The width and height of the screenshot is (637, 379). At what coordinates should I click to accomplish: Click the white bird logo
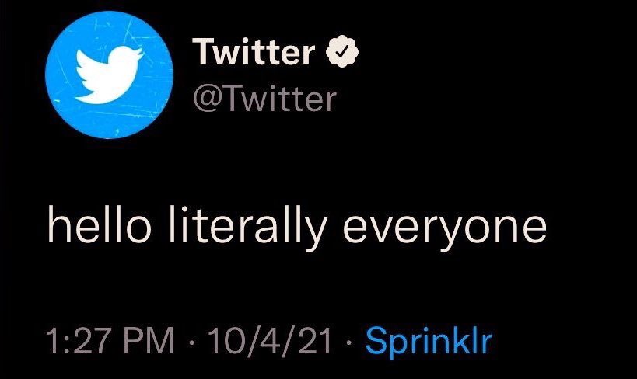tap(110, 75)
